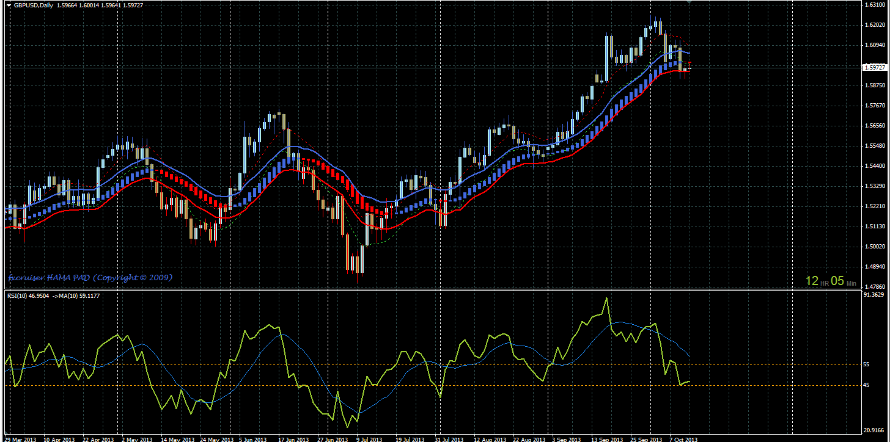Click the chart shift triangle marker at top
This screenshot has height=442, width=890.
click(689, 2)
